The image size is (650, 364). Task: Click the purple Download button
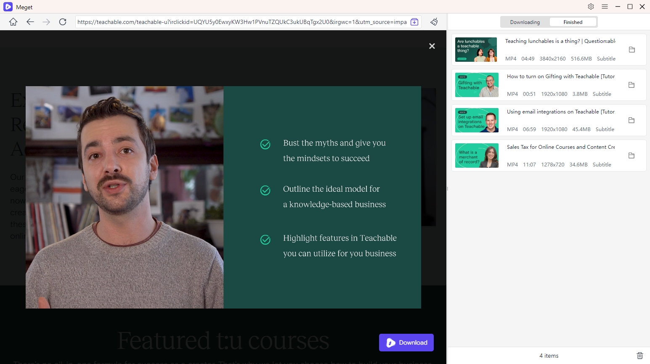point(406,343)
